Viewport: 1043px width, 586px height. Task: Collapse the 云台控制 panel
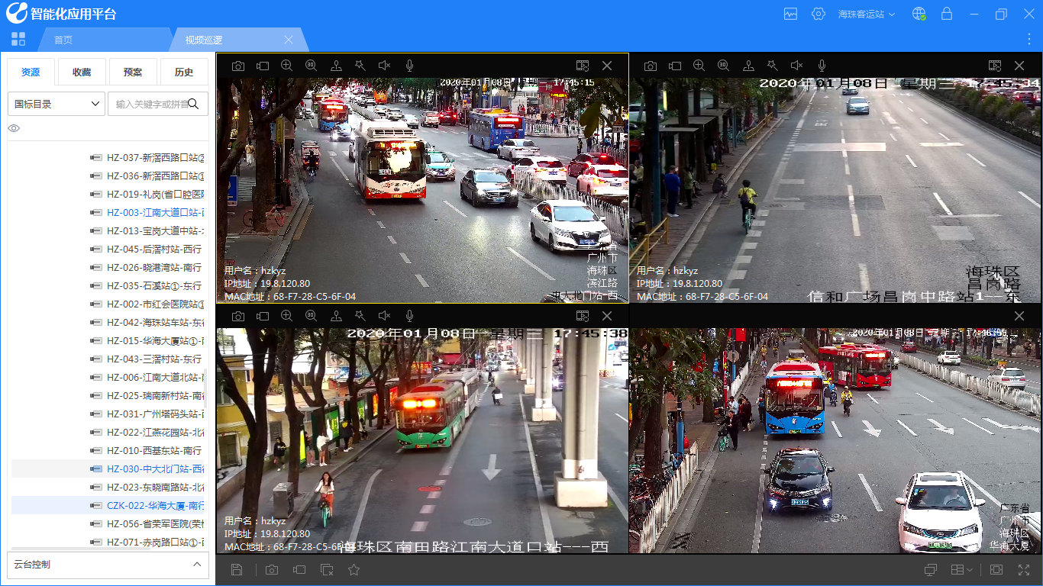[x=196, y=565]
